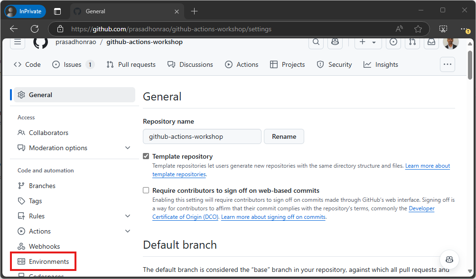Uncheck the Template repository checkbox
The width and height of the screenshot is (476, 279).
point(146,156)
